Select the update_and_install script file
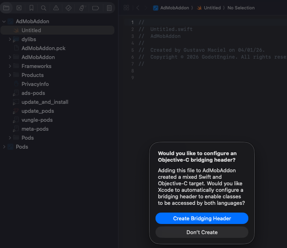Viewport: 287px width, 248px height. (45, 102)
